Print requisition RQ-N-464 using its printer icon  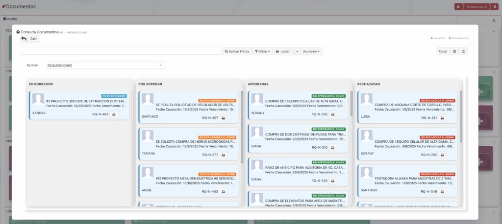114,114
